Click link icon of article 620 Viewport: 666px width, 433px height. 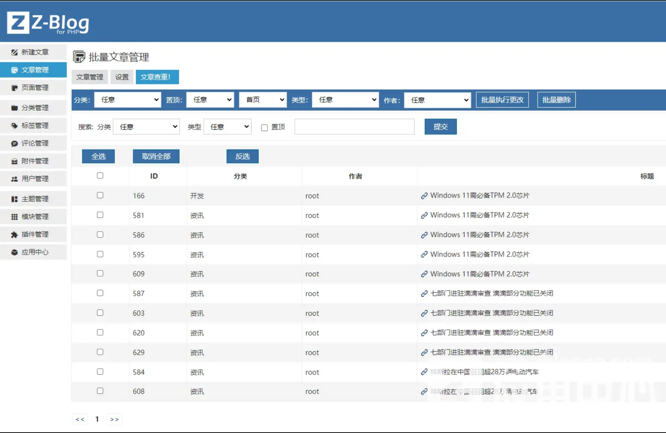pos(424,333)
